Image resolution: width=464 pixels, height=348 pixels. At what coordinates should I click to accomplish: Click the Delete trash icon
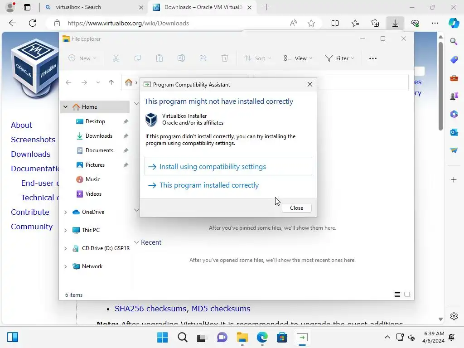click(x=225, y=58)
